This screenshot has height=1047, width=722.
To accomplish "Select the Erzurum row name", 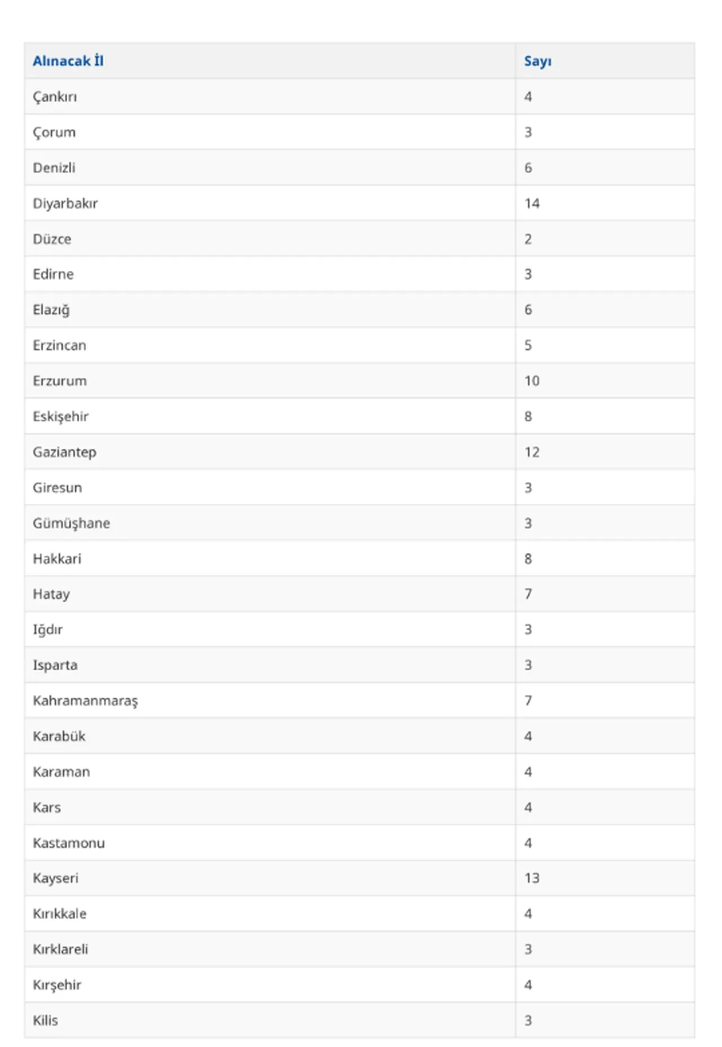I will tap(60, 381).
